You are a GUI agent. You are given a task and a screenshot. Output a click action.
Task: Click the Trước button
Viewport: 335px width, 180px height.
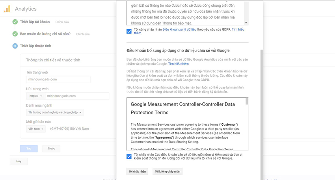[x=51, y=148]
